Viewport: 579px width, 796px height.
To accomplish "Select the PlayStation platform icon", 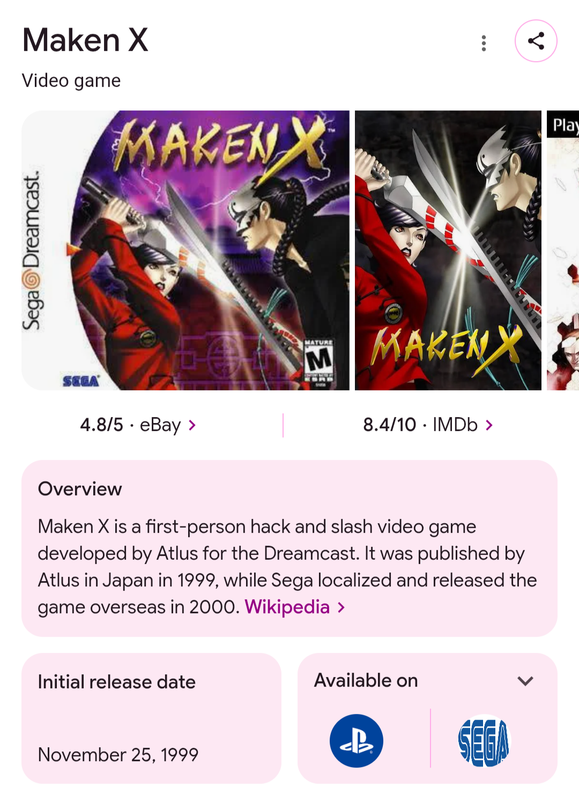I will pyautogui.click(x=357, y=740).
